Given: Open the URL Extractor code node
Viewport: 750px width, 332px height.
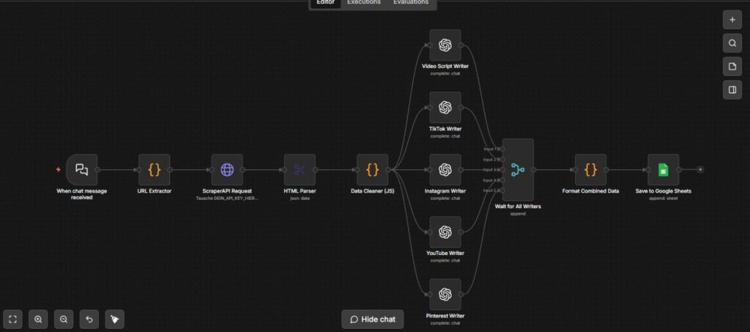Looking at the screenshot, I should (x=154, y=169).
